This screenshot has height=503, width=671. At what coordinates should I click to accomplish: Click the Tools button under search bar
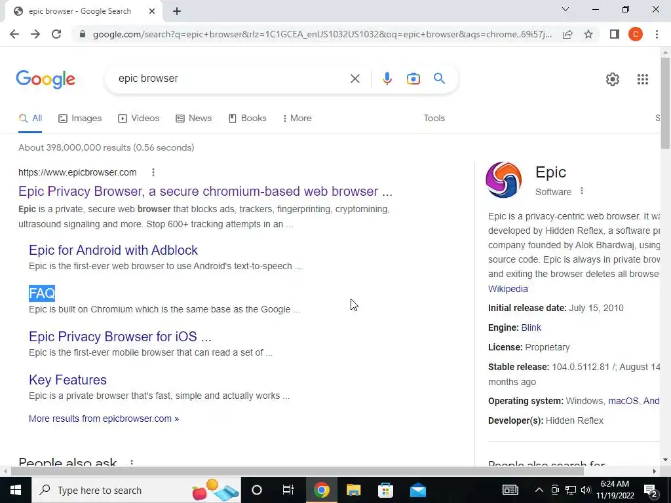click(x=434, y=118)
